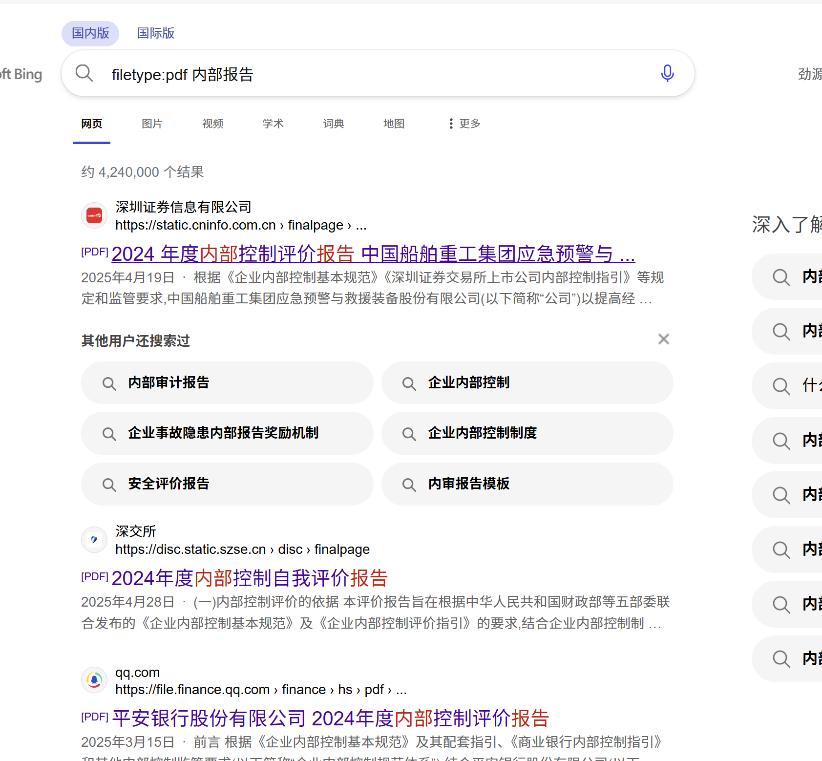This screenshot has height=761, width=822.
Task: Click the microphone voice search icon
Action: [667, 73]
